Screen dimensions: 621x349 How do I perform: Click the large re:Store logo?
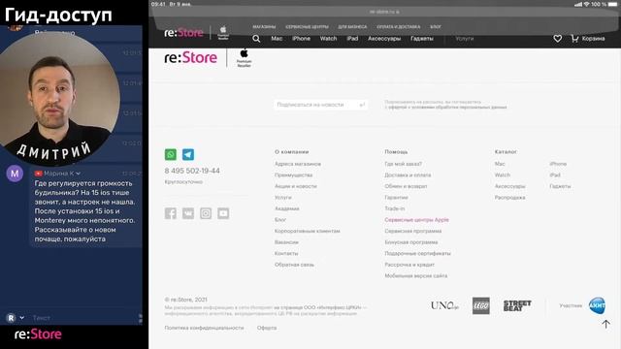[x=190, y=58]
